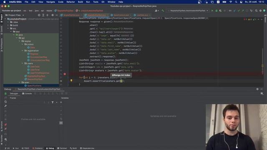Click the filter icon in Frames toolbar

click(53, 102)
